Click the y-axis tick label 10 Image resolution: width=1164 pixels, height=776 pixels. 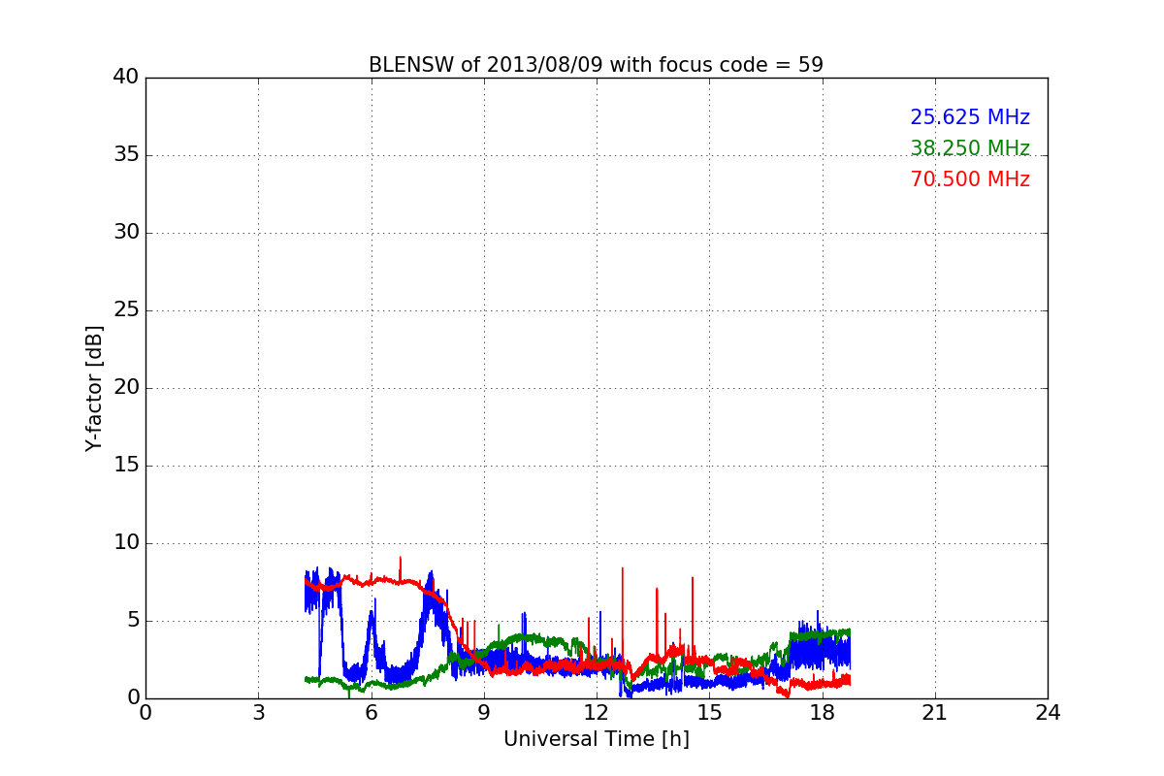click(126, 543)
